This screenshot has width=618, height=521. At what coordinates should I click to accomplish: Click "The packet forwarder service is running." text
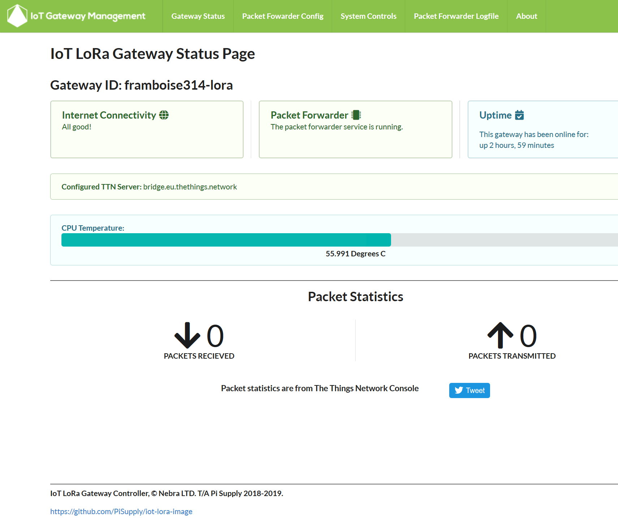(337, 127)
